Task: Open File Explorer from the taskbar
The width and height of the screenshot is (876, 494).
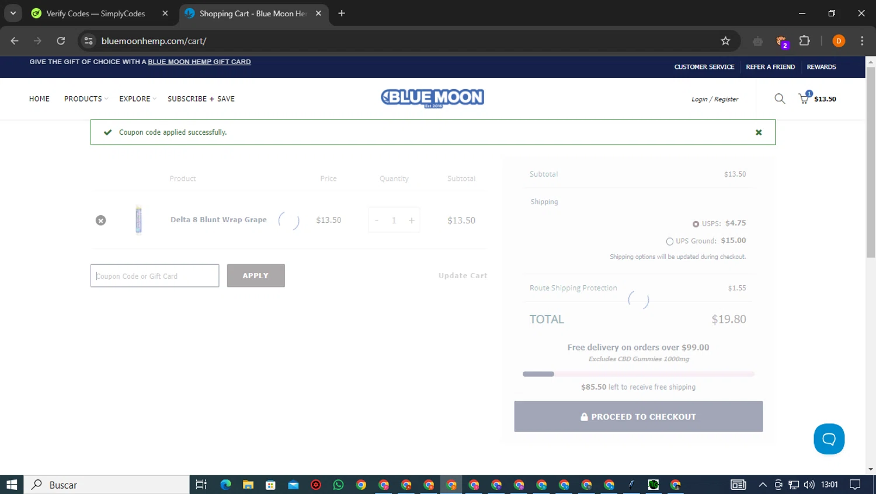Action: 248,485
